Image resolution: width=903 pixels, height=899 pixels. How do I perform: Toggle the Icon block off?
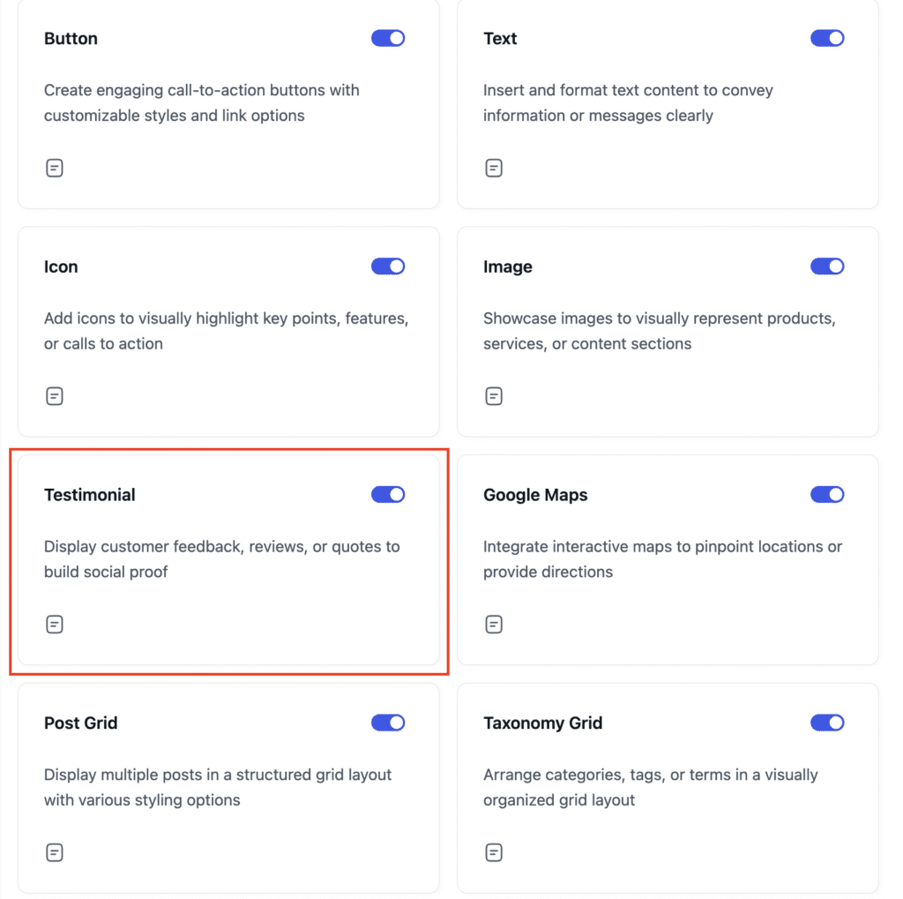click(388, 266)
